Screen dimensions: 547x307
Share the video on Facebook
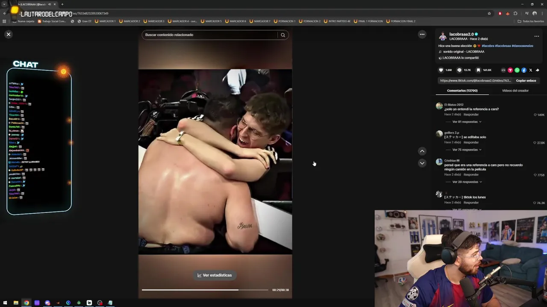click(524, 70)
